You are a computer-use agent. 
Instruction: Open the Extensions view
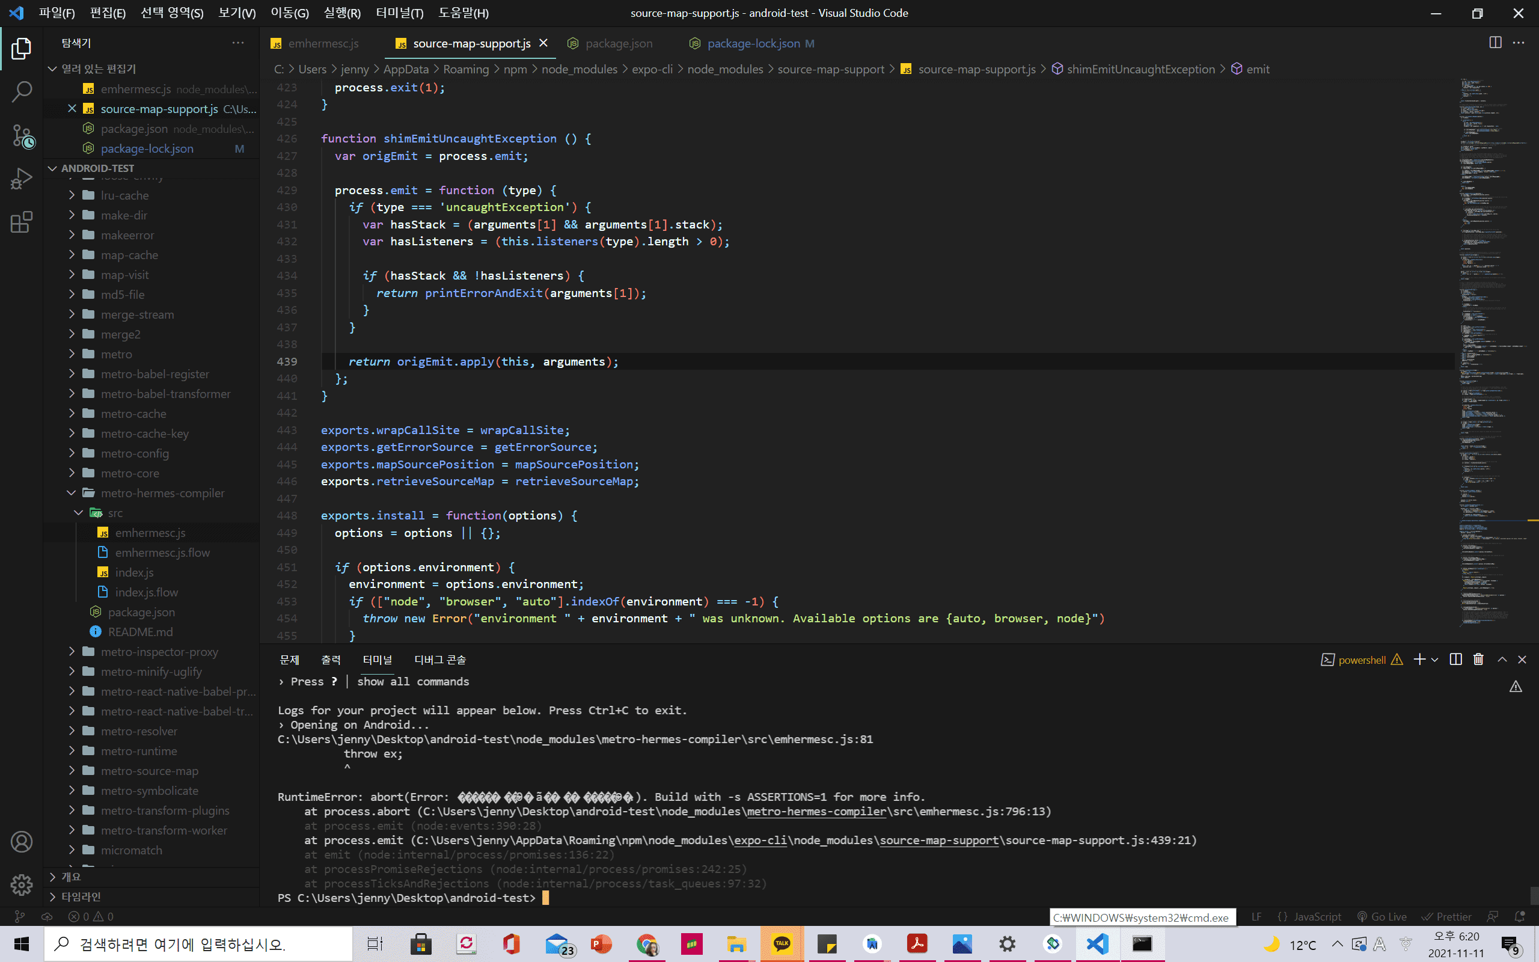(x=22, y=222)
